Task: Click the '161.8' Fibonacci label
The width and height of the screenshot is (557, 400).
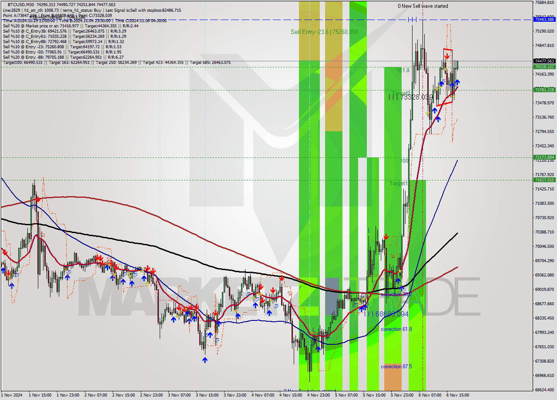Action: pyautogui.click(x=403, y=70)
